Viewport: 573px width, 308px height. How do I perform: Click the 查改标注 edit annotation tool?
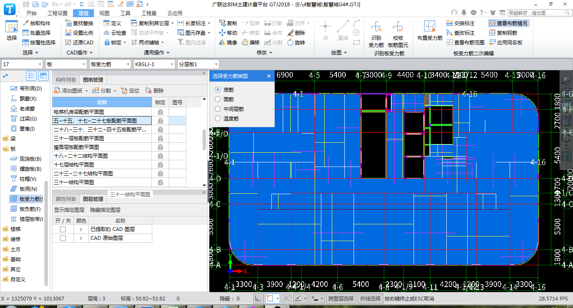[461, 33]
